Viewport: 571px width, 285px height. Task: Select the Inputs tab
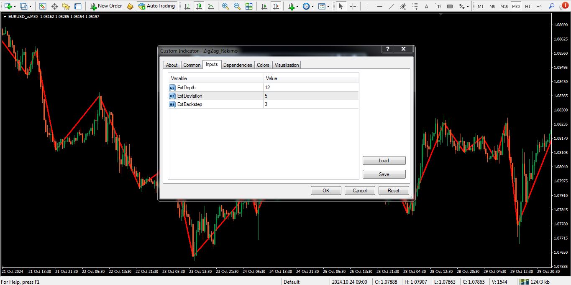tap(212, 64)
